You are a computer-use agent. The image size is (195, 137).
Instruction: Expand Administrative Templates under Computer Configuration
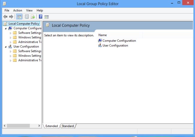10,42
